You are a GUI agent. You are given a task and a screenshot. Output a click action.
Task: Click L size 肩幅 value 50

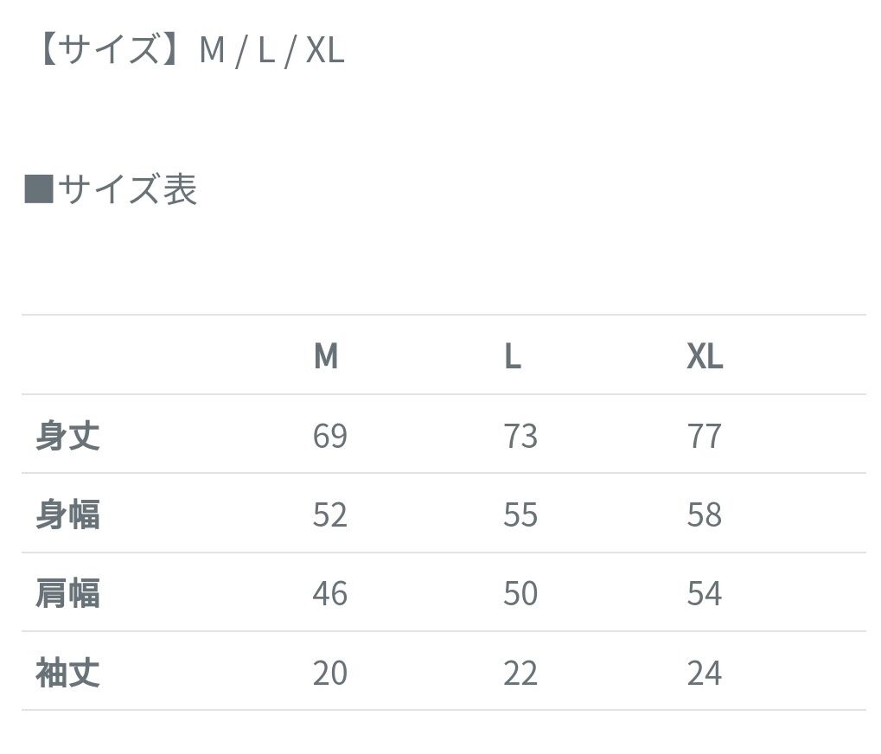(x=520, y=593)
